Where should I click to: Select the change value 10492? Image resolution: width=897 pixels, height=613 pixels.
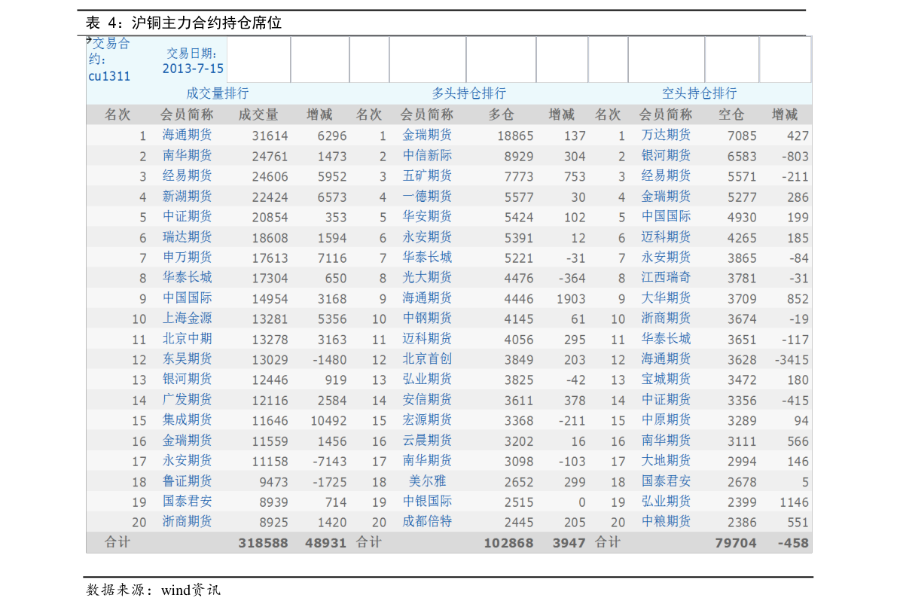point(329,421)
